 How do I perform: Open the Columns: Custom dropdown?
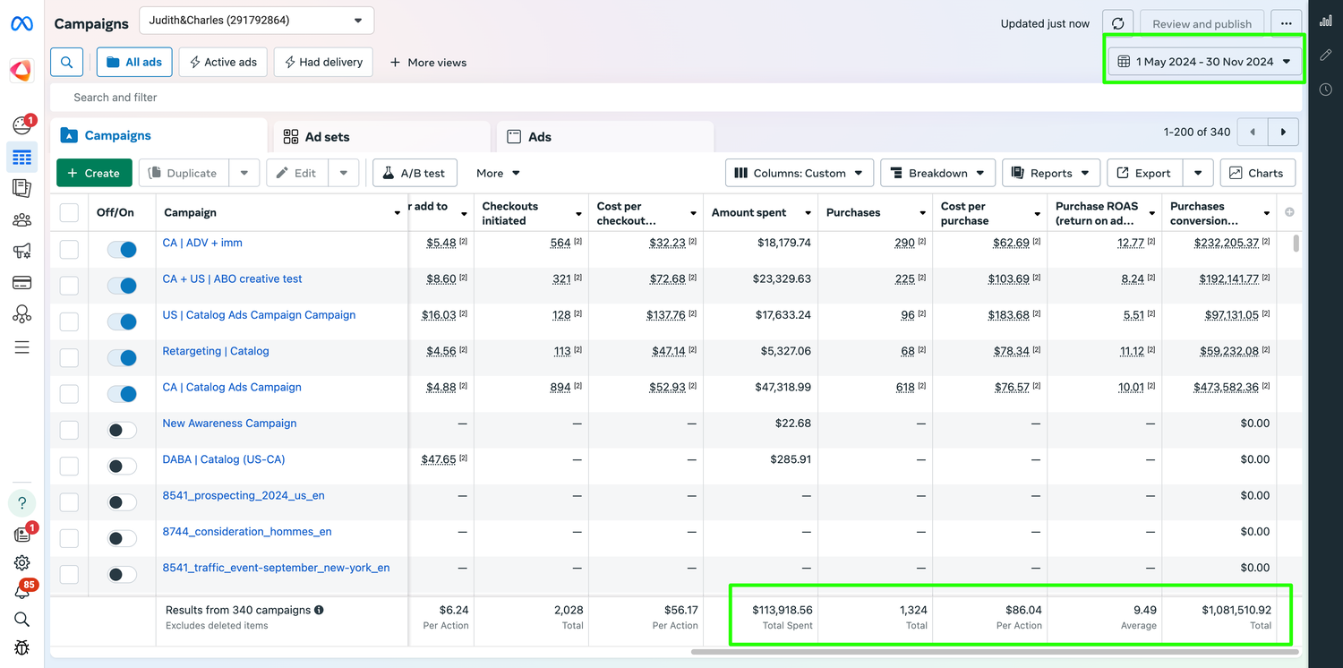pos(799,173)
